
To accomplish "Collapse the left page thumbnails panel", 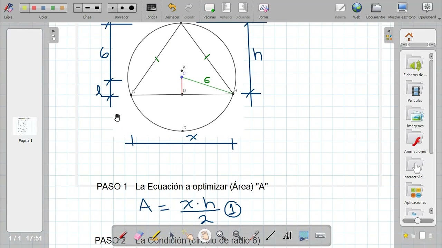I will pos(53,31).
